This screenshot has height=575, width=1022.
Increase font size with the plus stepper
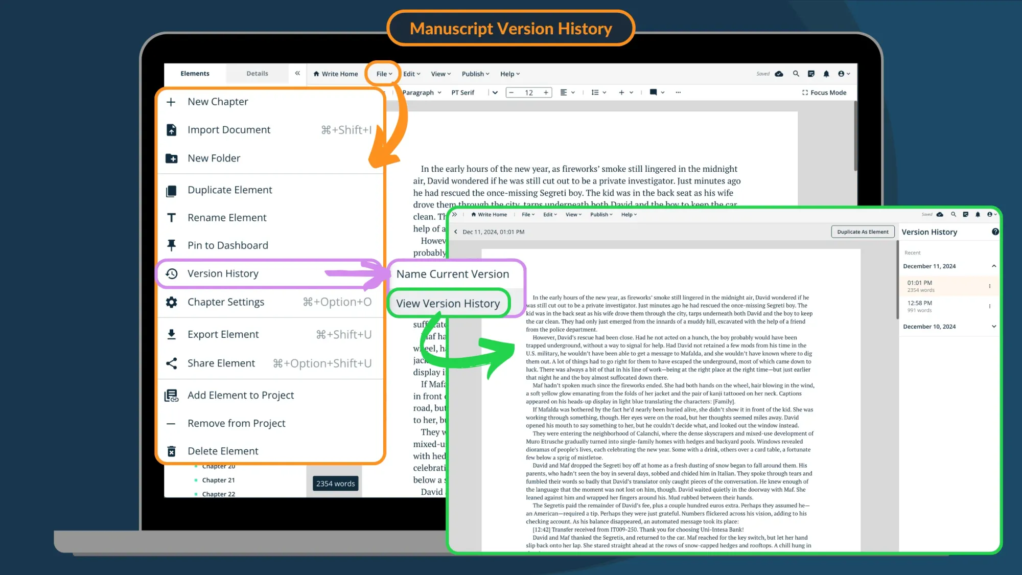coord(546,93)
